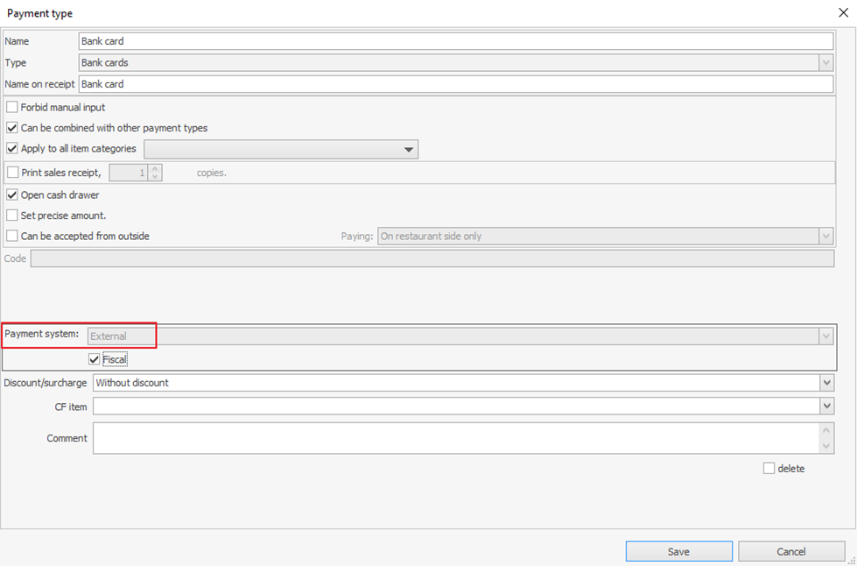Close the Payment type dialog window

pyautogui.click(x=842, y=13)
